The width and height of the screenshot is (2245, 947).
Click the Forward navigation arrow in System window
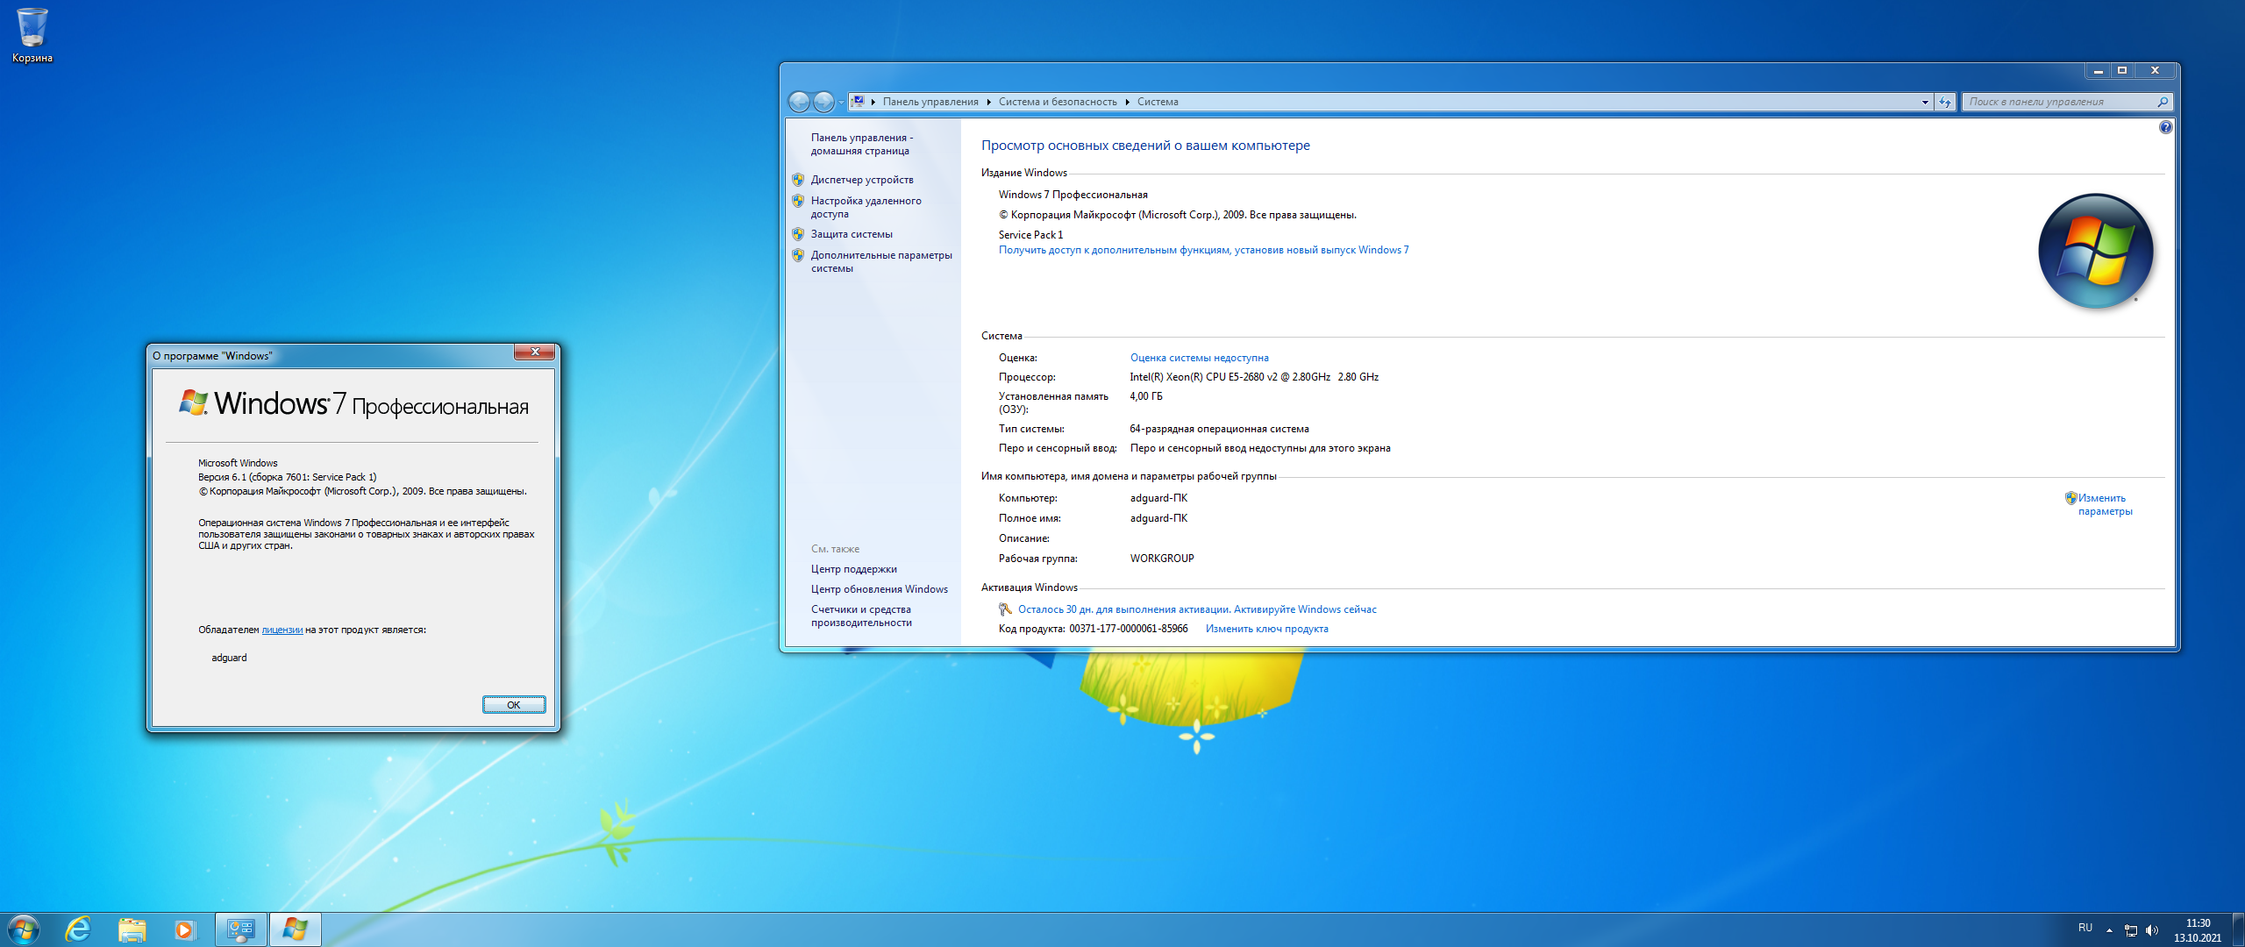pyautogui.click(x=823, y=102)
